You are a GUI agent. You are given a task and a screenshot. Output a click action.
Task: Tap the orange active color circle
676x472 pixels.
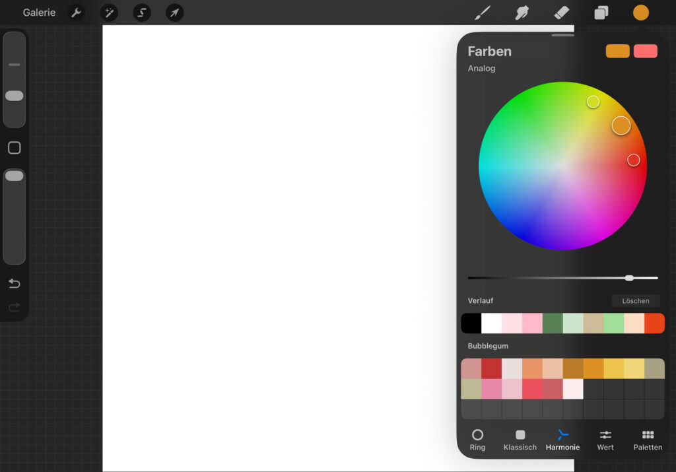[640, 13]
